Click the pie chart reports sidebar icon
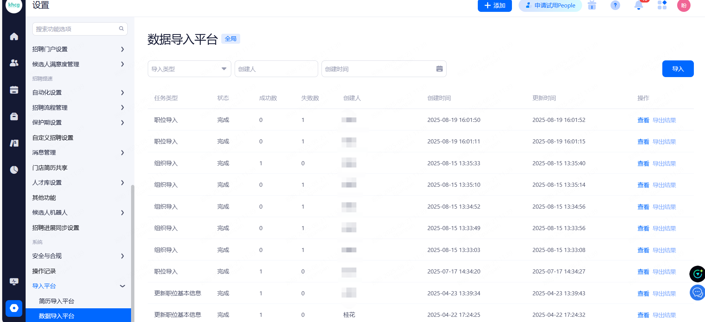705x322 pixels. 14,170
